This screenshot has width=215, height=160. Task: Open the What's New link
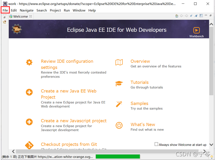pyautogui.click(x=143, y=124)
